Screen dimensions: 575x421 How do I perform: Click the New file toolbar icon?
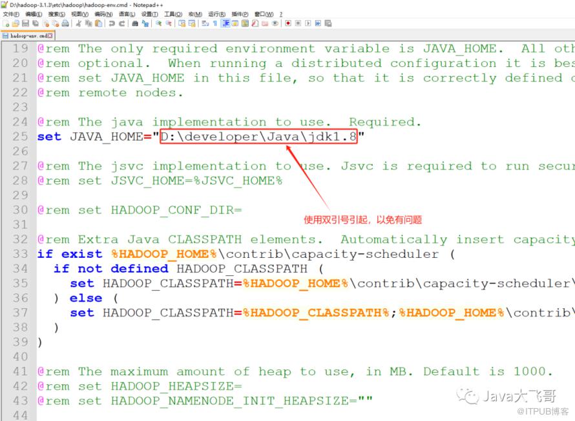pos(6,24)
